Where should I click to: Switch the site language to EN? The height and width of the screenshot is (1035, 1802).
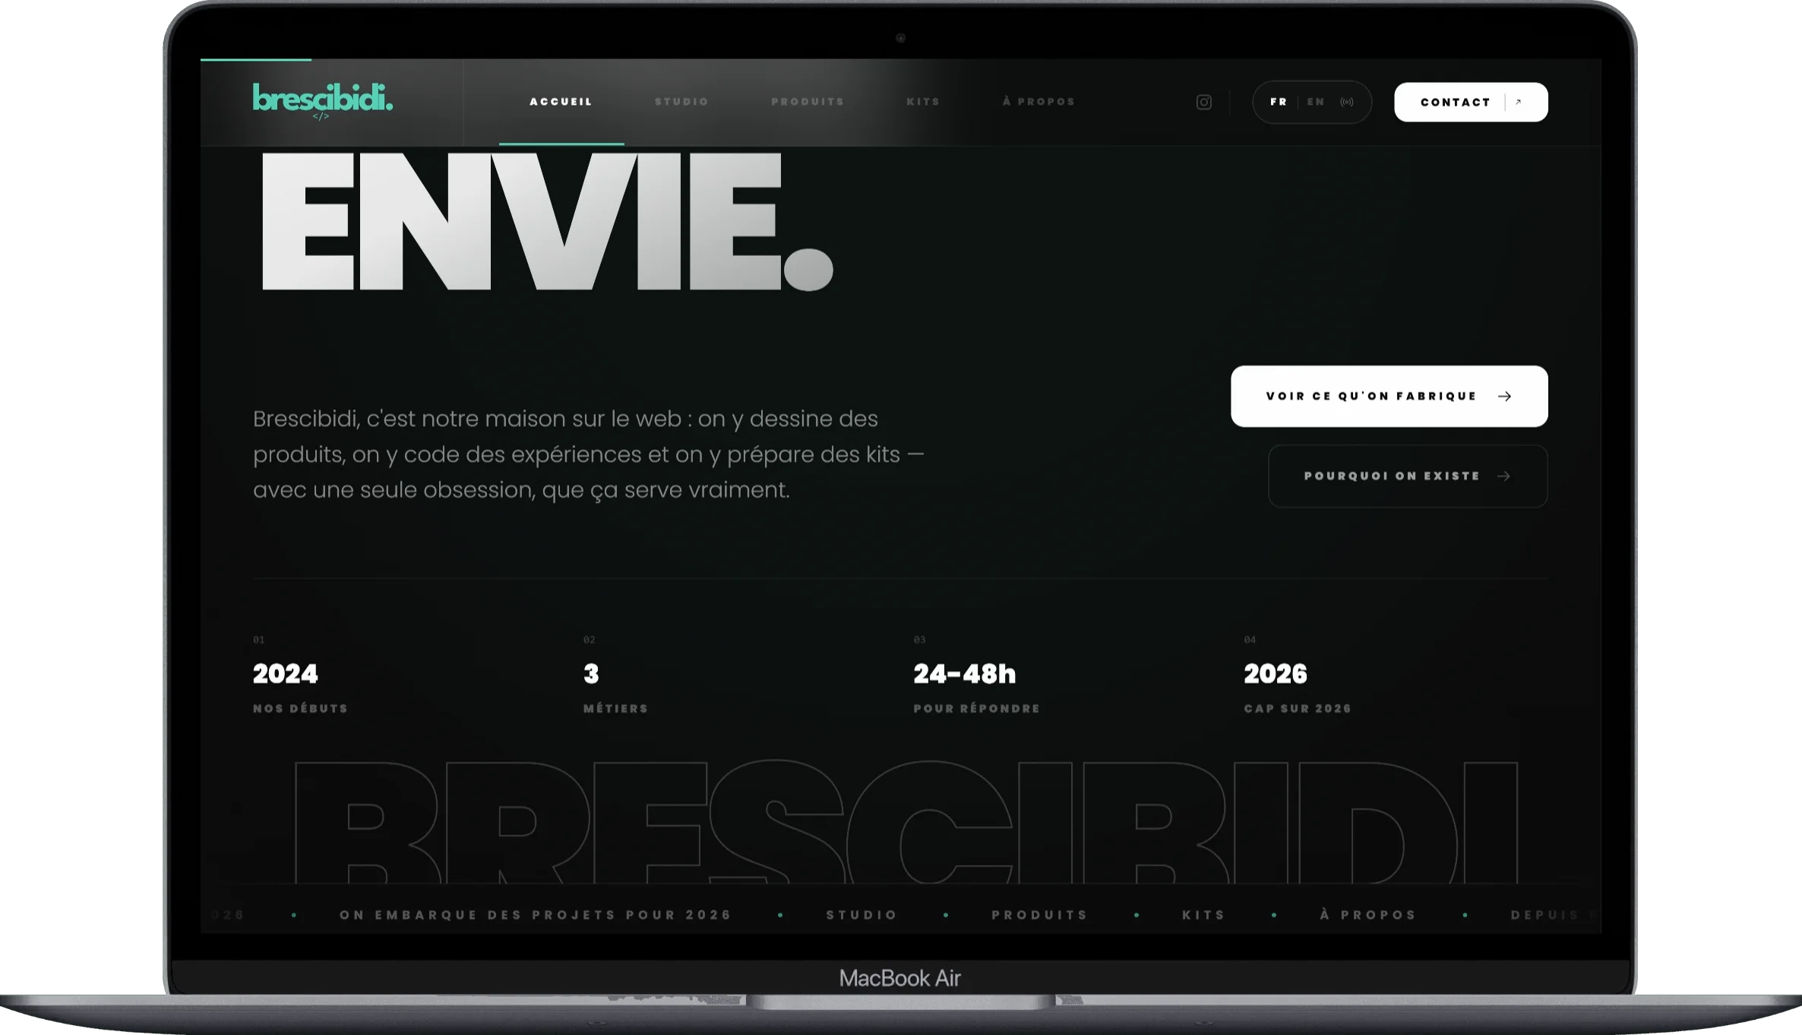pyautogui.click(x=1316, y=102)
